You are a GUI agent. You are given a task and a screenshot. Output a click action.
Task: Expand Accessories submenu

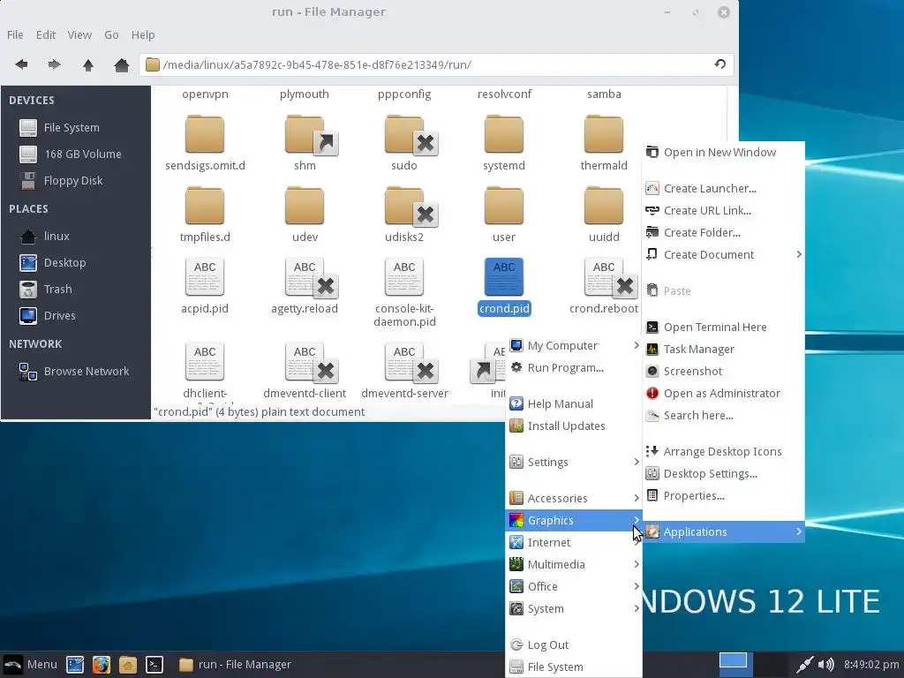tap(574, 498)
